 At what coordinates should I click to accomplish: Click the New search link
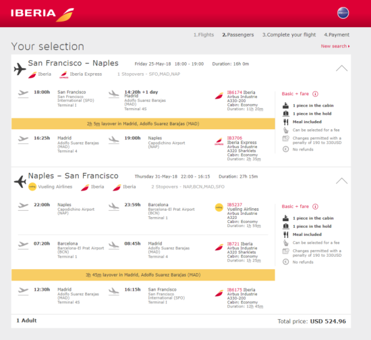(x=335, y=46)
